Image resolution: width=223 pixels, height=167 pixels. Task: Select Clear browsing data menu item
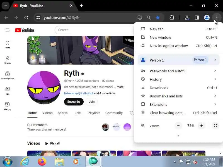point(178,113)
